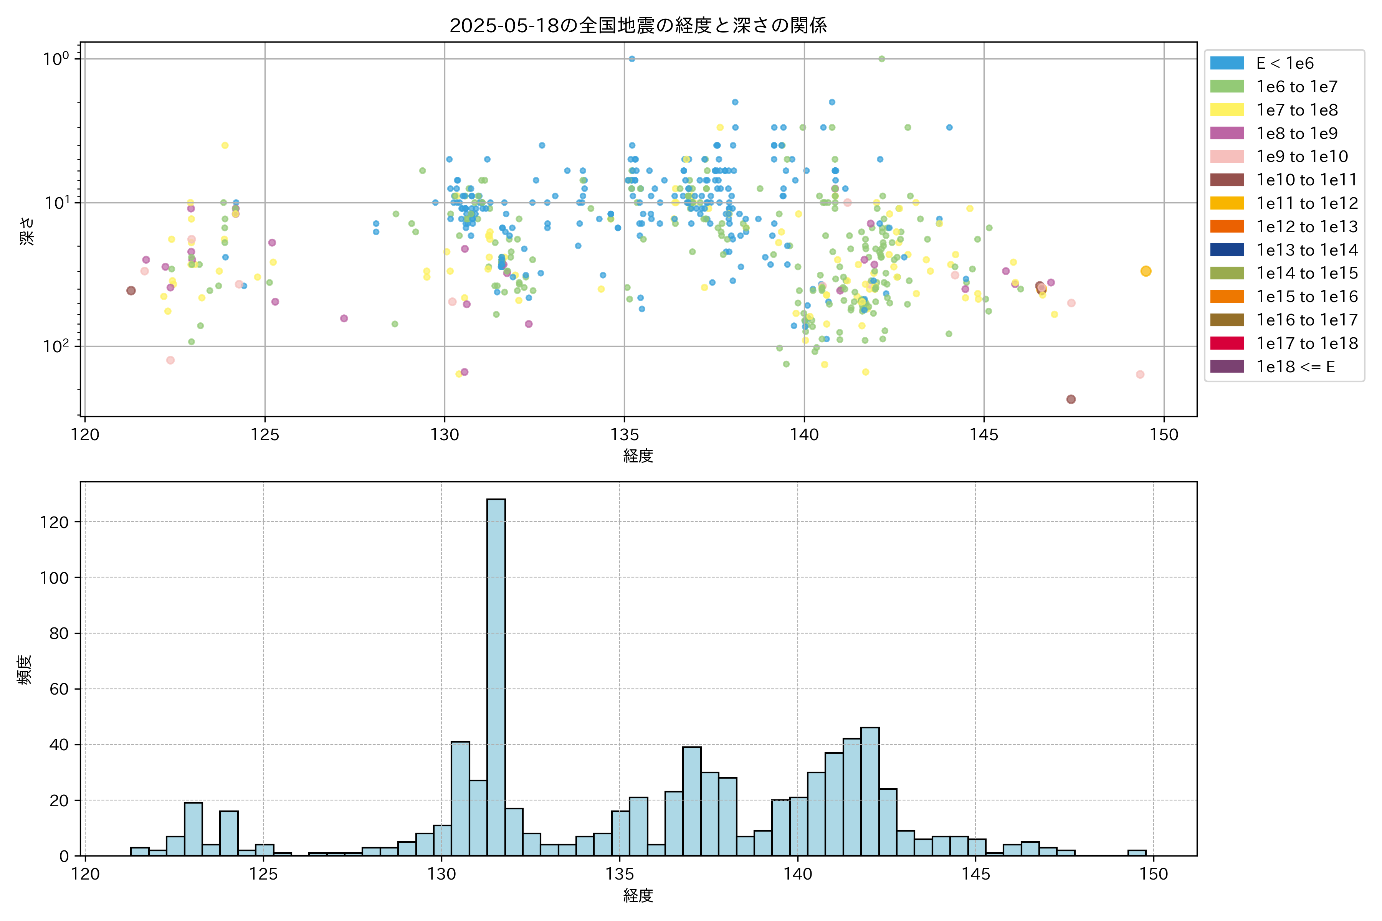Click the '1e15 to 1e16' legend label
Screen dimensions: 1382x921
point(1307,297)
